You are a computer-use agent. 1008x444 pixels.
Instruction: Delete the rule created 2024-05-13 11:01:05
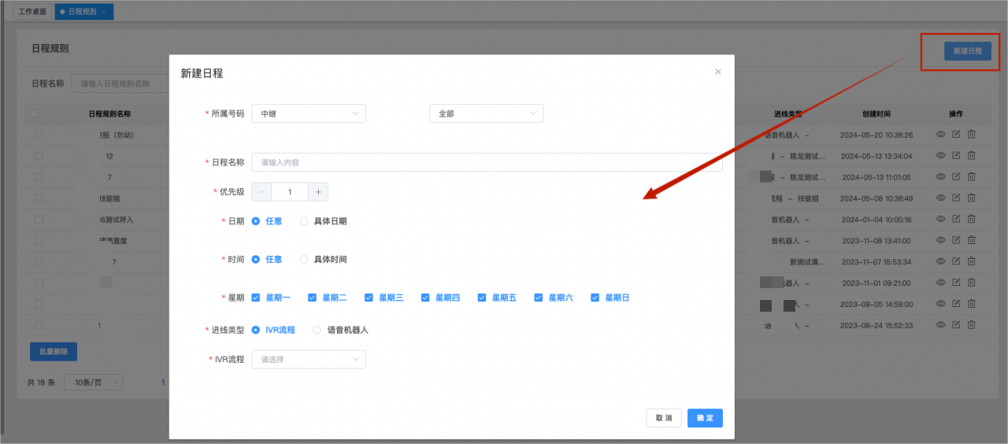[971, 177]
